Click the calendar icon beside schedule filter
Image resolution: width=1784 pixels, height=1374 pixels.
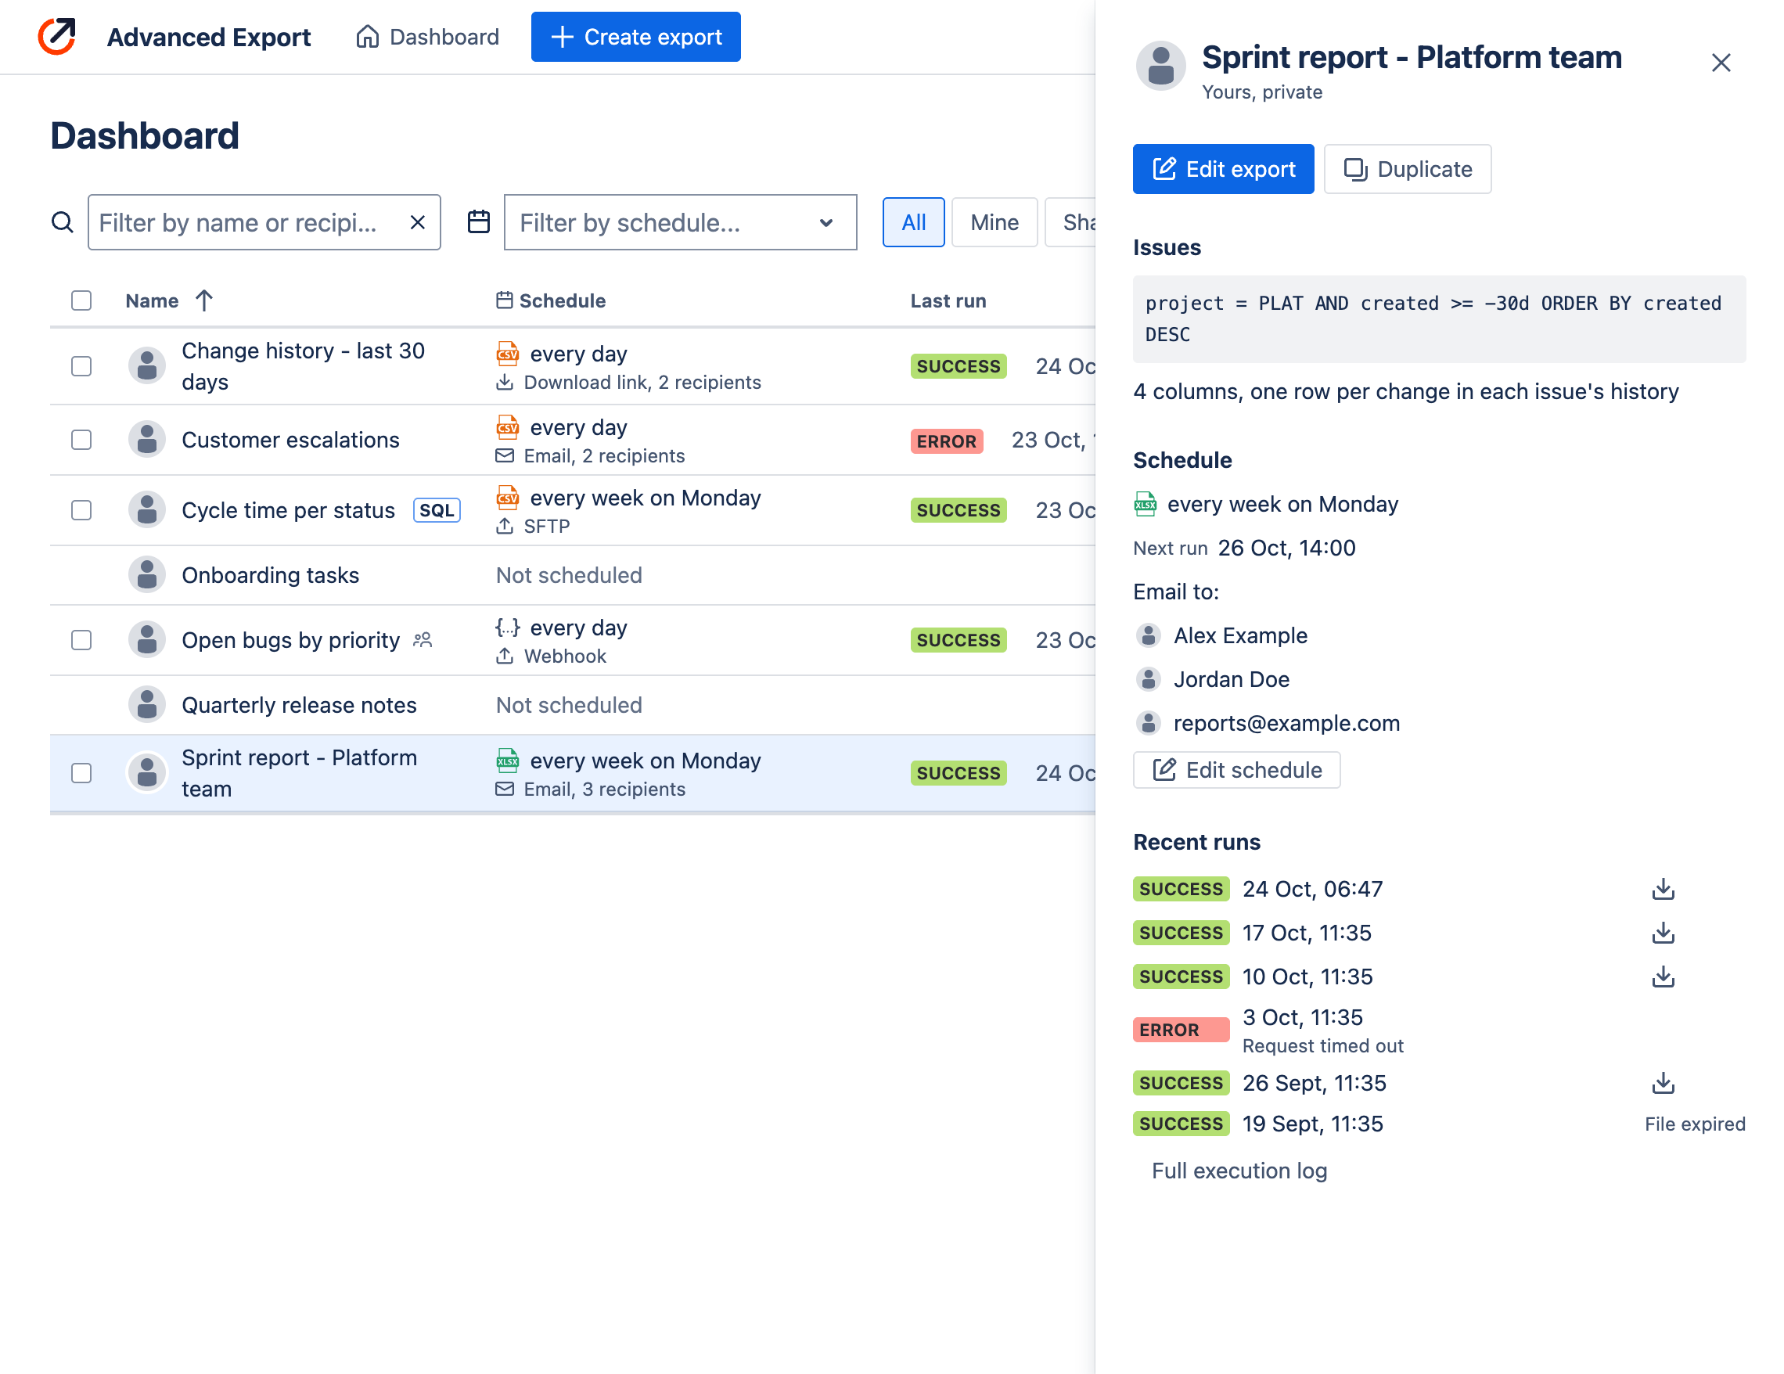point(479,222)
